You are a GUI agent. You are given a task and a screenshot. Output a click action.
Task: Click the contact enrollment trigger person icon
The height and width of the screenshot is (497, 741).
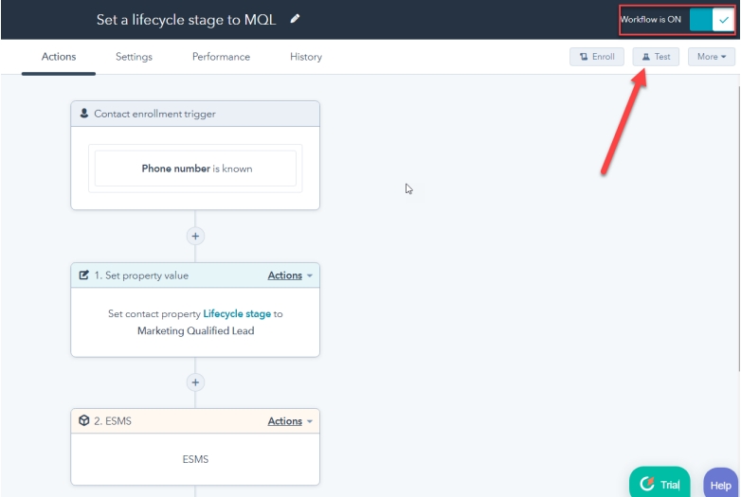(x=84, y=114)
